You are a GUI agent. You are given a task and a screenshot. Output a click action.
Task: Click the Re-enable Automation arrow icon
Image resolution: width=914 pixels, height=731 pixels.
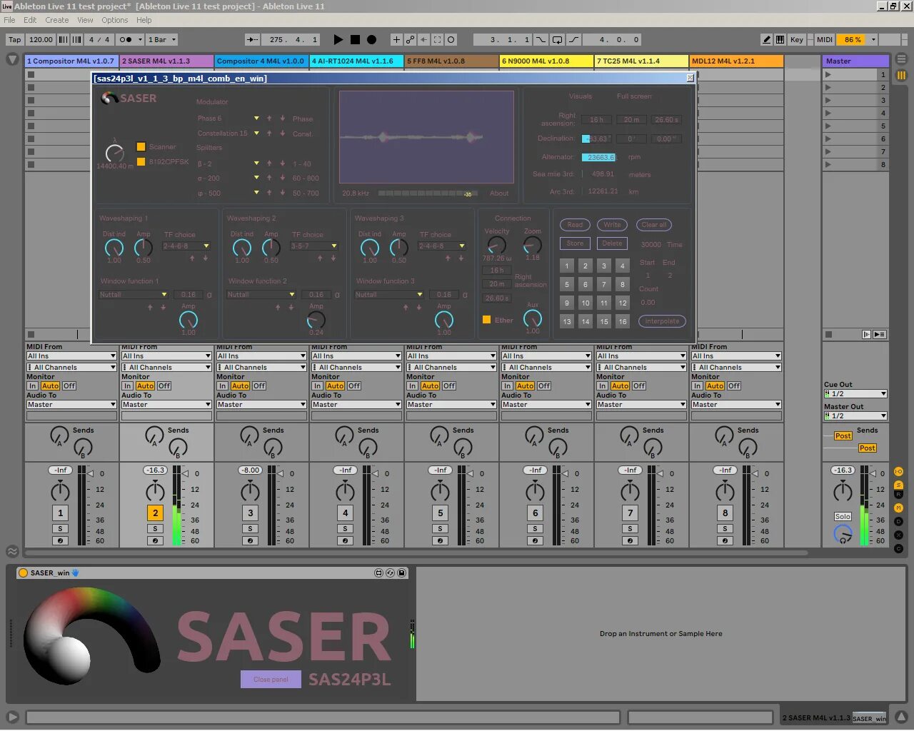[x=423, y=40]
